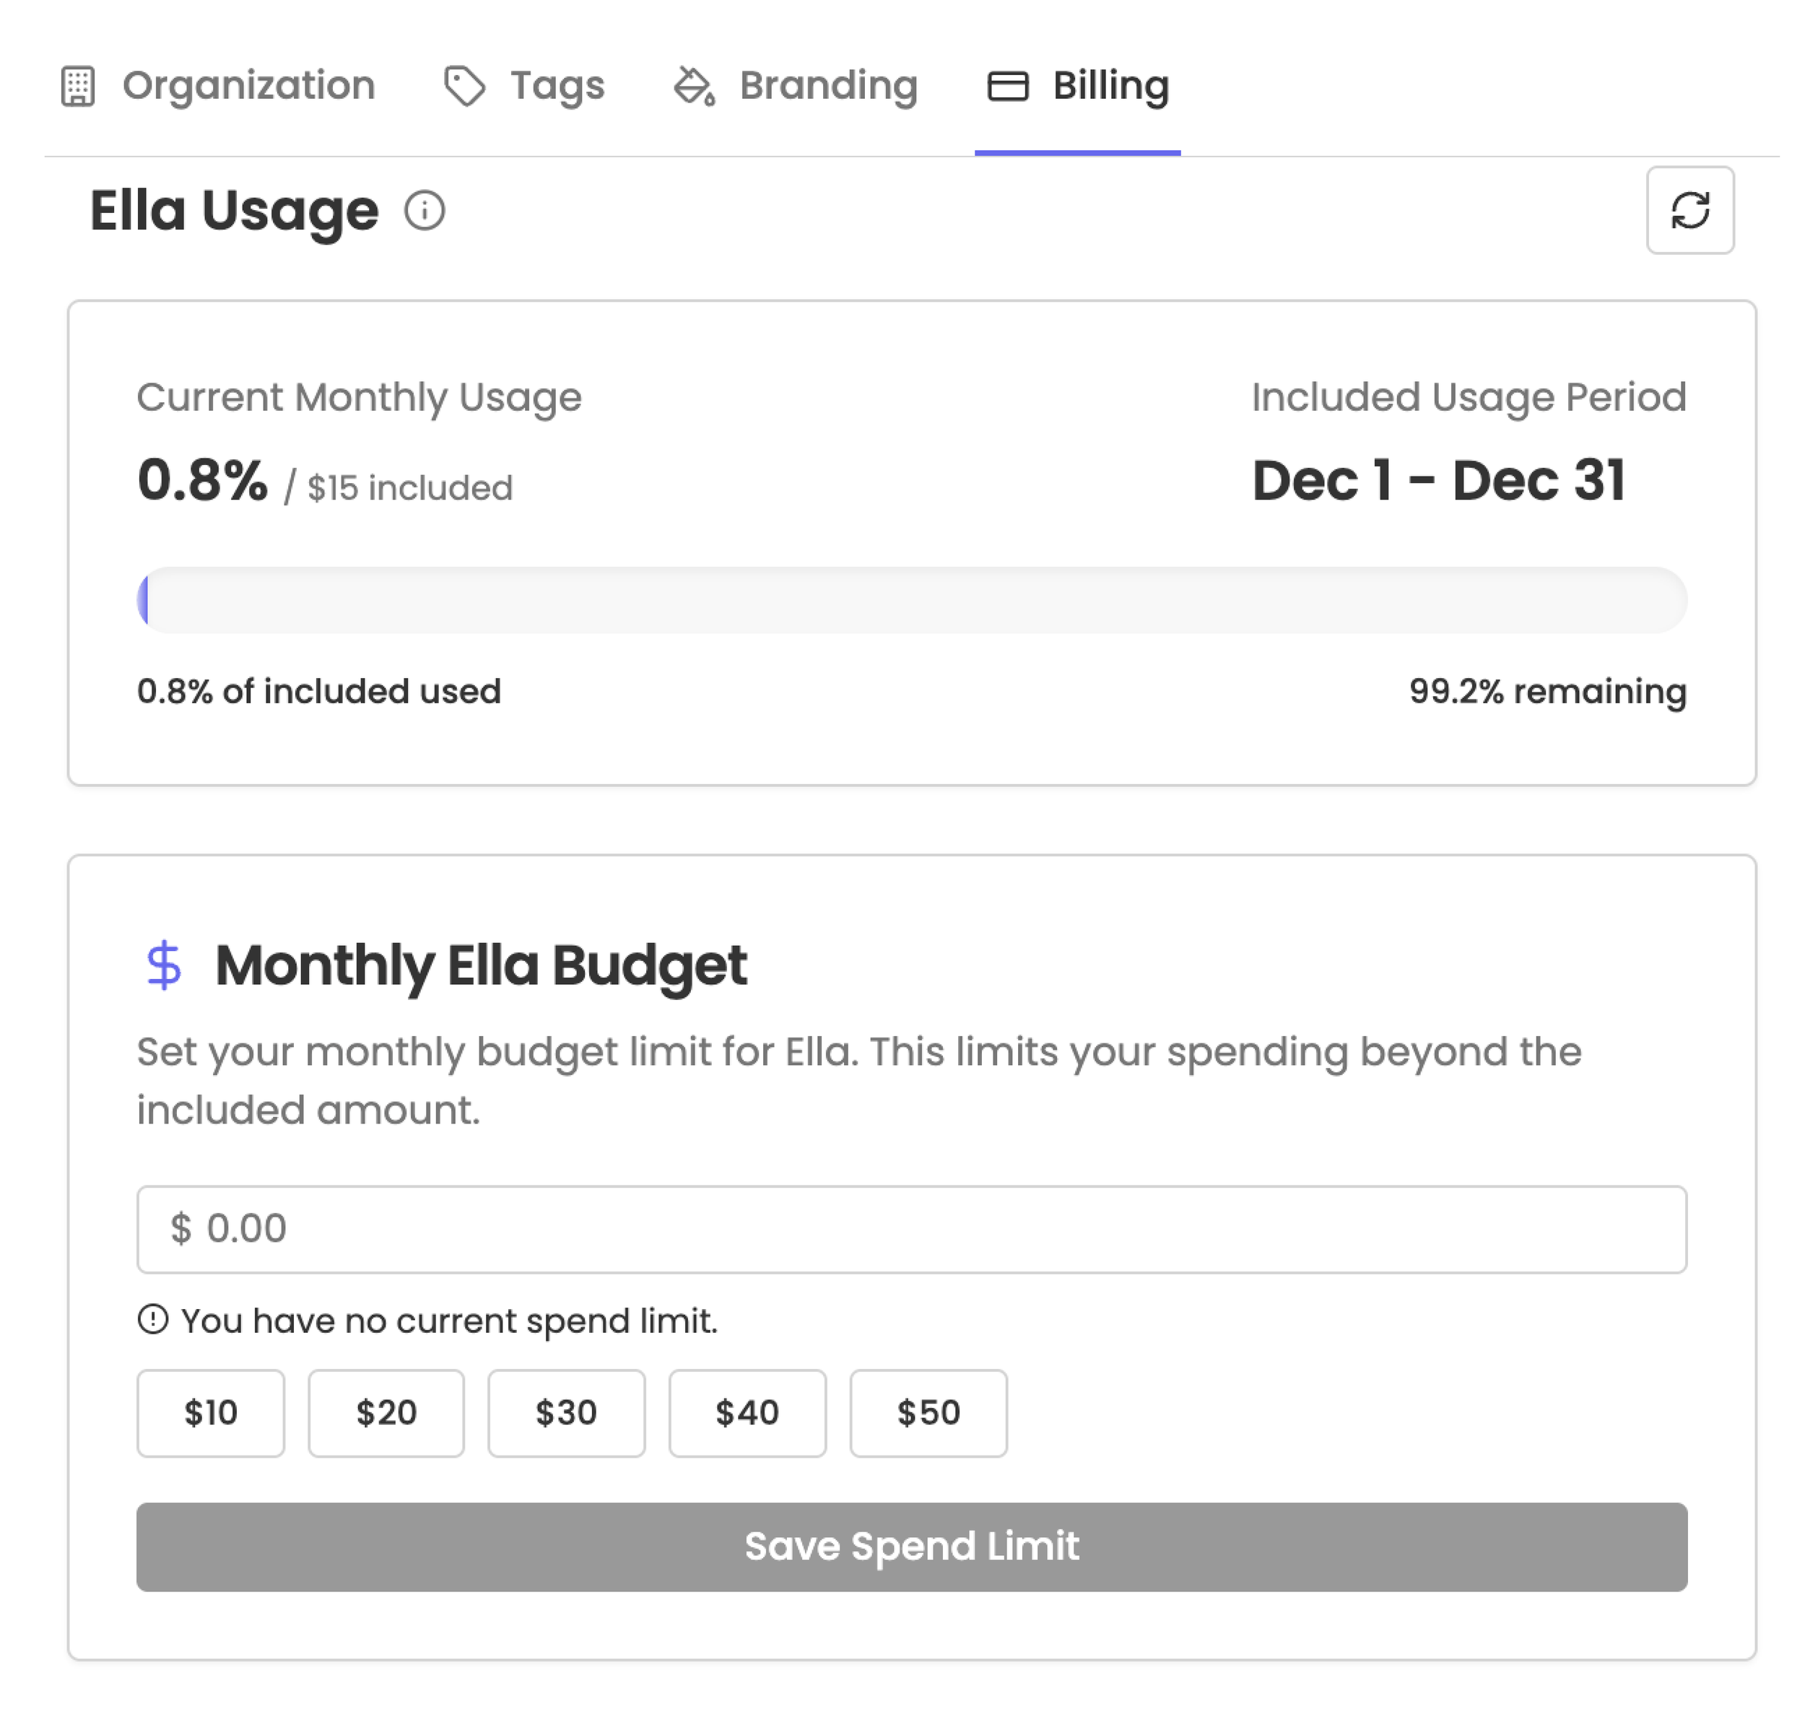Go to the Branding tab
The width and height of the screenshot is (1805, 1717).
click(827, 86)
